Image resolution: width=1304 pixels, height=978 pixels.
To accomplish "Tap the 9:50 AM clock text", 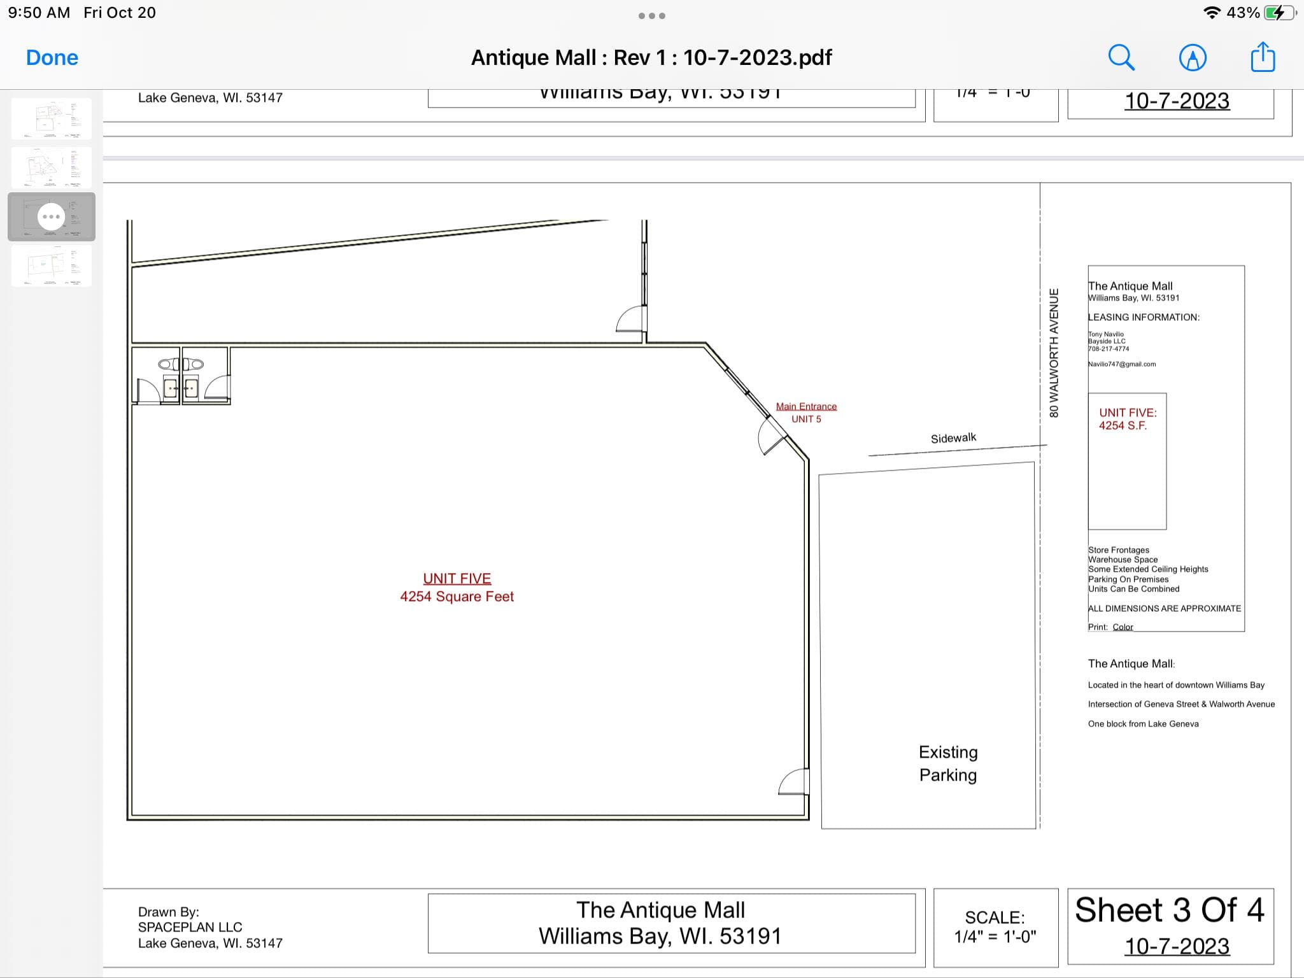I will (39, 13).
